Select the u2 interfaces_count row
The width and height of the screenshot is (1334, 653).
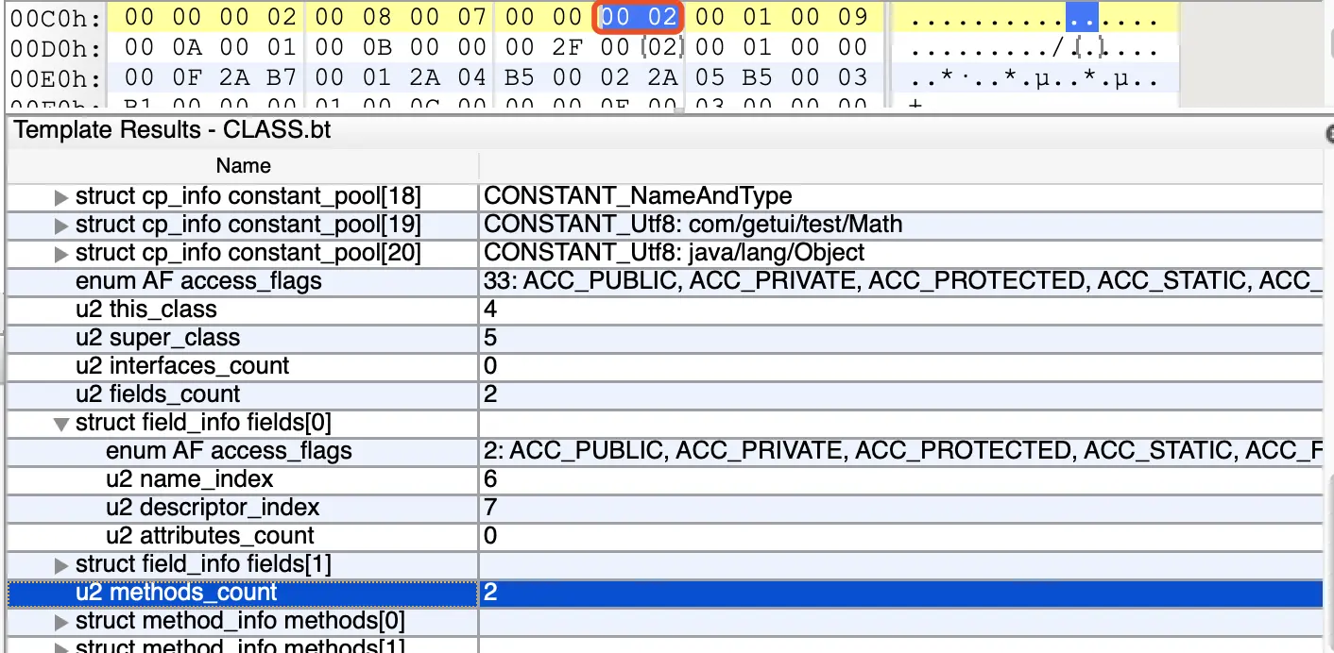coord(665,366)
